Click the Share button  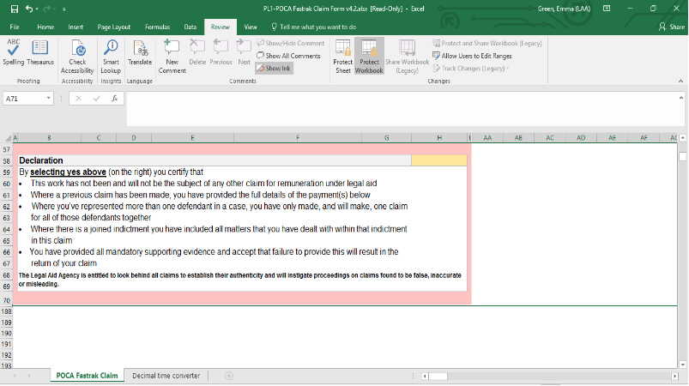click(x=671, y=27)
